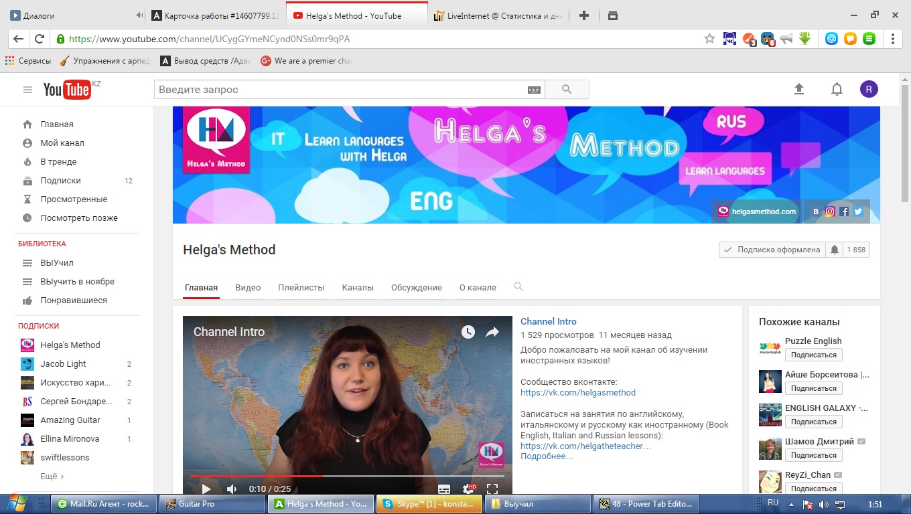911x514 pixels.
Task: Open Каналы channel tab
Action: point(358,288)
